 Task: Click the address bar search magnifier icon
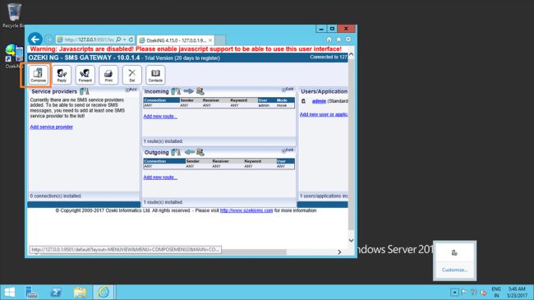(118, 39)
